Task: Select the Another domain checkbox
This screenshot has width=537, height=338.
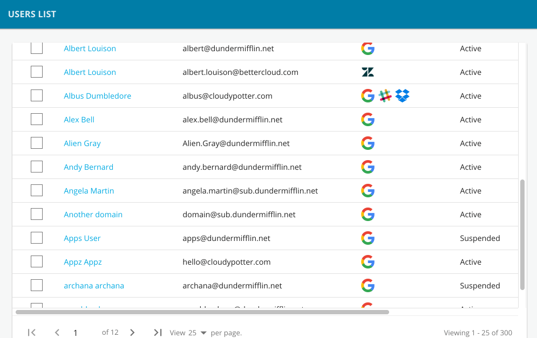Action: [37, 214]
